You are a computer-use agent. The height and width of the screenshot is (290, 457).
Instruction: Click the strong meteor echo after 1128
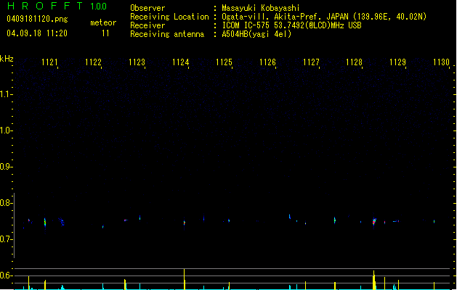click(x=374, y=222)
